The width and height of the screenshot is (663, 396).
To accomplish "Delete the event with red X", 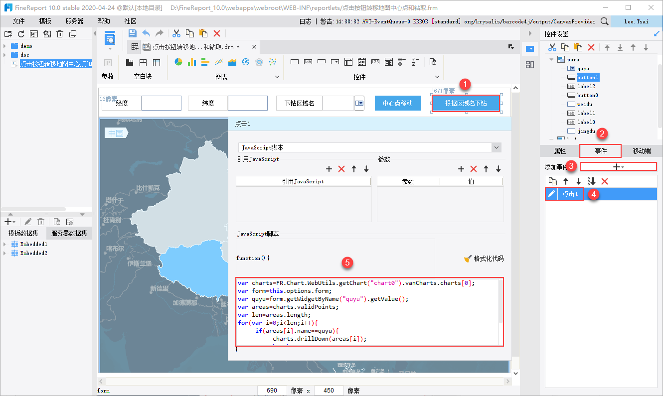I will pos(605,181).
